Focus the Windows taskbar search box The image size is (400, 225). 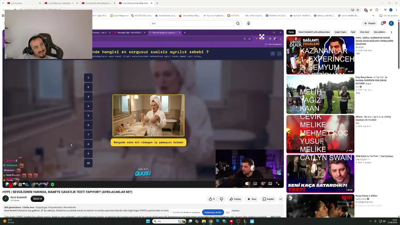[169, 221]
